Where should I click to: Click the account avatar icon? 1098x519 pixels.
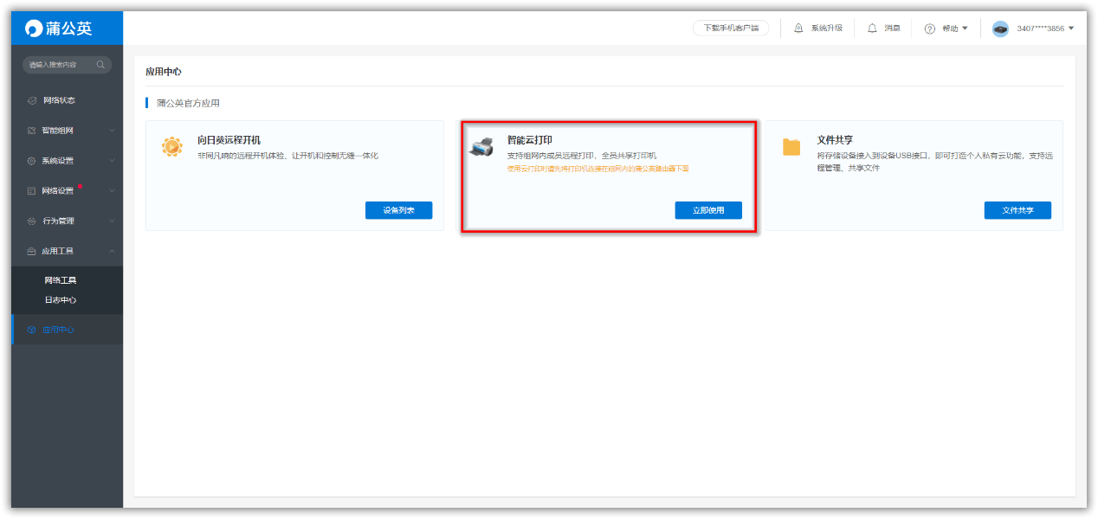1000,29
